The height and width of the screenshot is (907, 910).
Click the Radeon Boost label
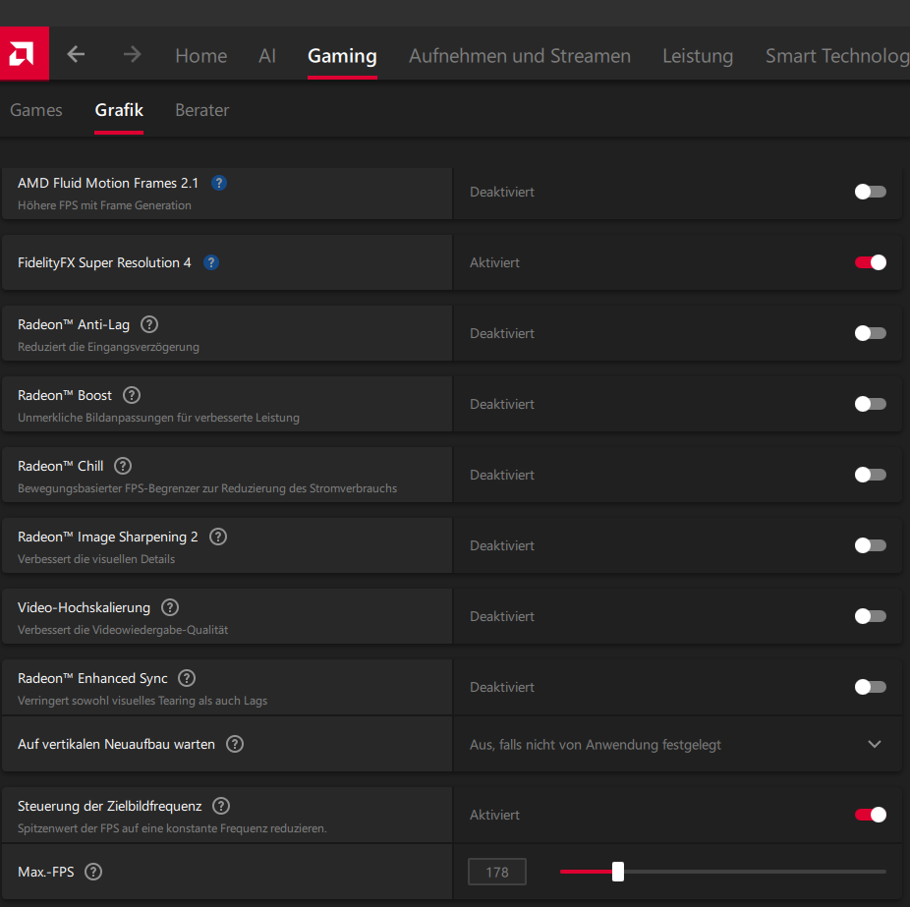point(65,396)
